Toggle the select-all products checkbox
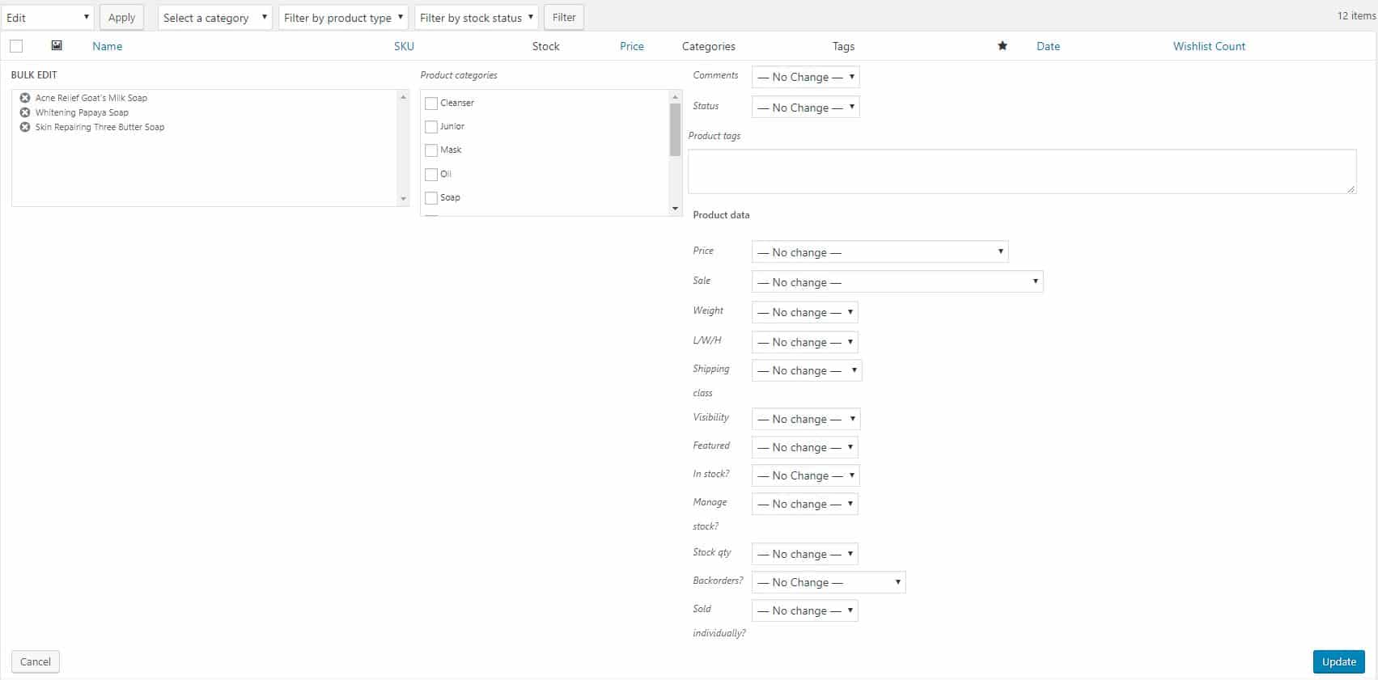The image size is (1378, 680). pyautogui.click(x=16, y=46)
